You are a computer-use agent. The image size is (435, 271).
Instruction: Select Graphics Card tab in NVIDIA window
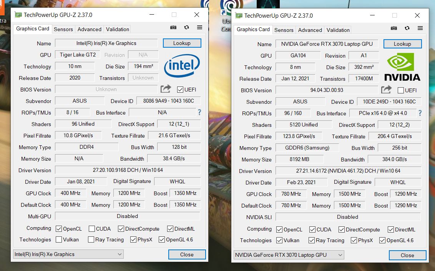coord(253,29)
